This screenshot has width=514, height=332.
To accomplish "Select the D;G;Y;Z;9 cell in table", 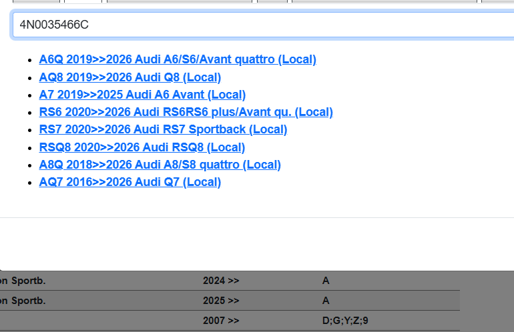I will coord(344,321).
